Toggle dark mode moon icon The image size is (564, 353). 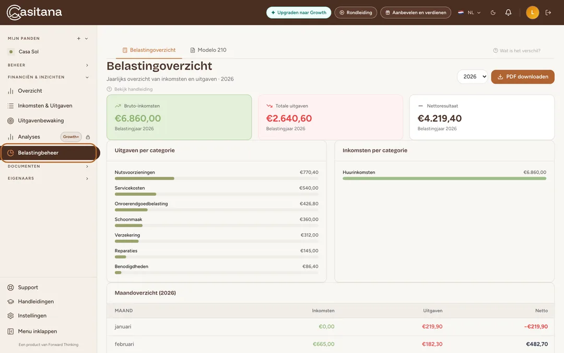[x=493, y=13]
